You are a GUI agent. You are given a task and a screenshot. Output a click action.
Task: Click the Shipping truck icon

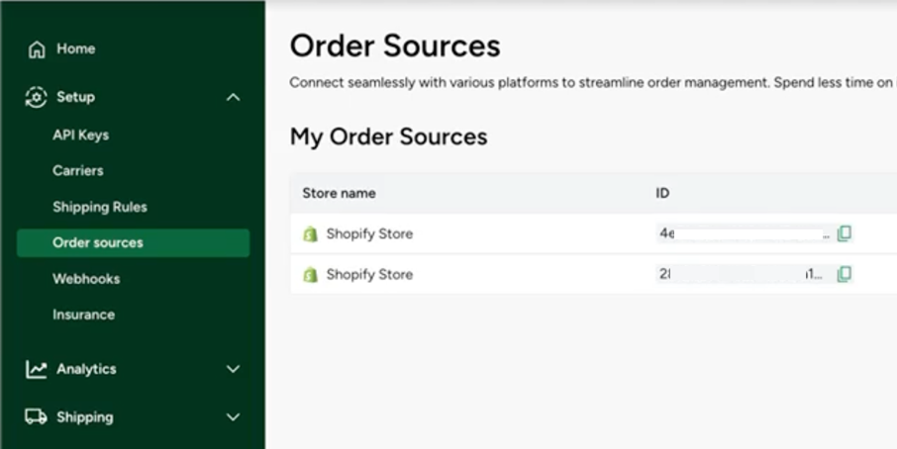pyautogui.click(x=36, y=417)
